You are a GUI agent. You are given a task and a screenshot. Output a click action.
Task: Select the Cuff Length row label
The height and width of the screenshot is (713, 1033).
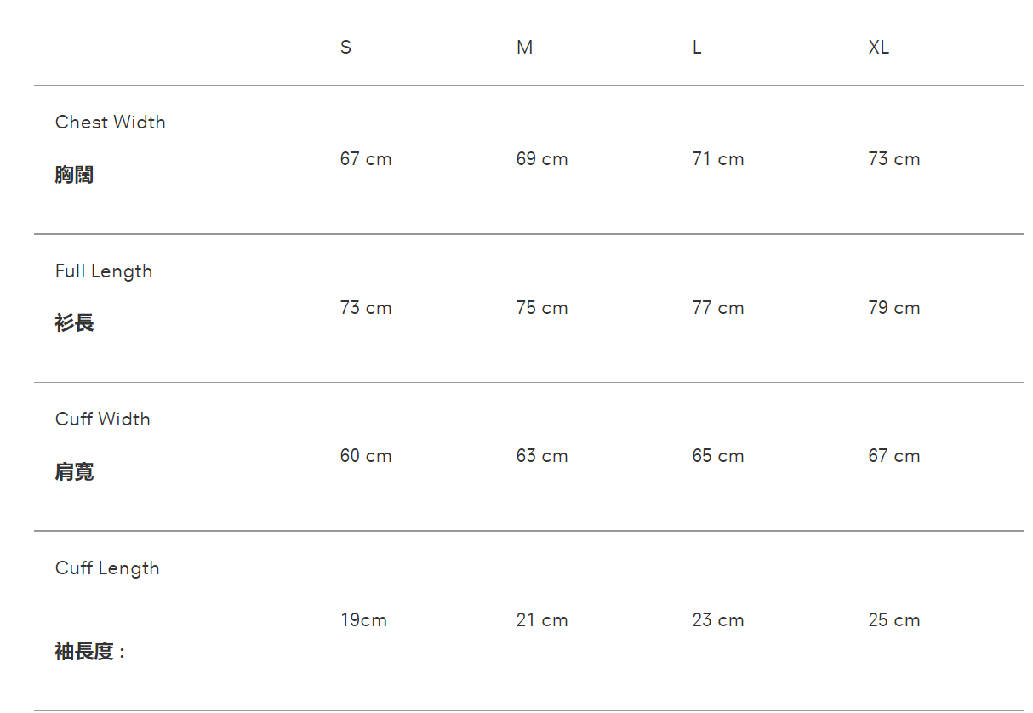pos(107,568)
